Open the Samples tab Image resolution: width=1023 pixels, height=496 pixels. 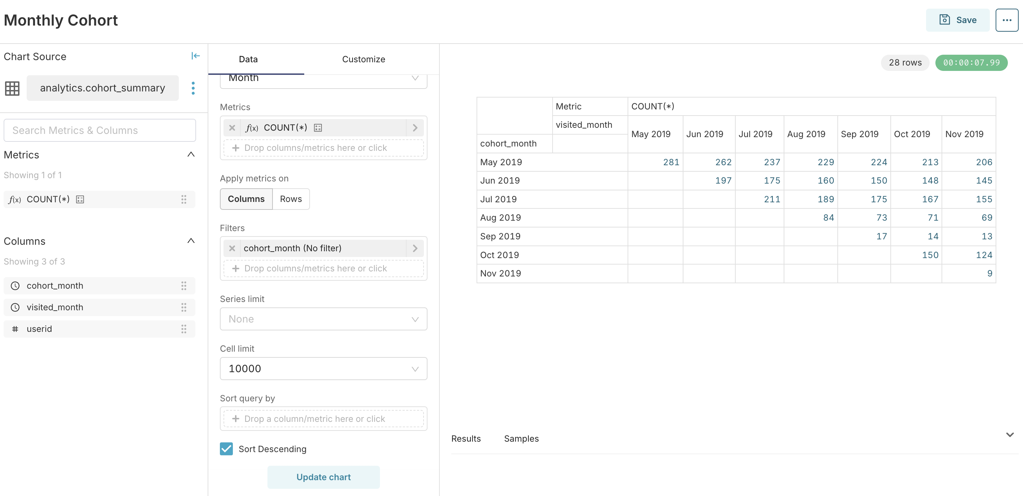pos(521,438)
